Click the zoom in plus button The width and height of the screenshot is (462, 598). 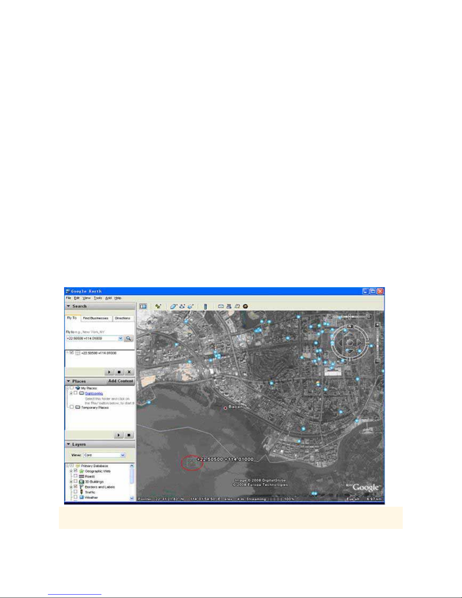(x=378, y=325)
